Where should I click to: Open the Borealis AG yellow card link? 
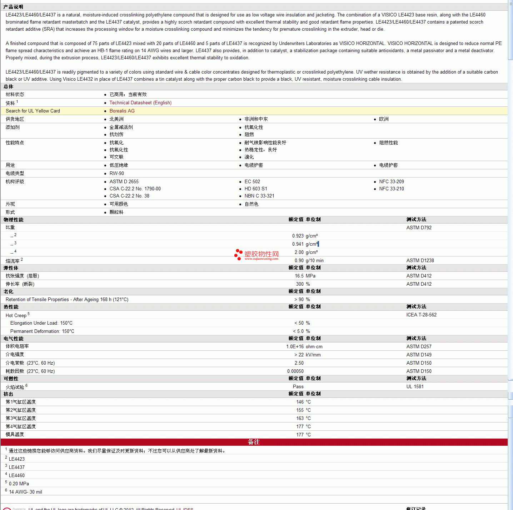click(x=122, y=111)
